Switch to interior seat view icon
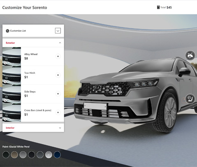Image resolution: width=197 pixels, height=167 pixels. 190,99
